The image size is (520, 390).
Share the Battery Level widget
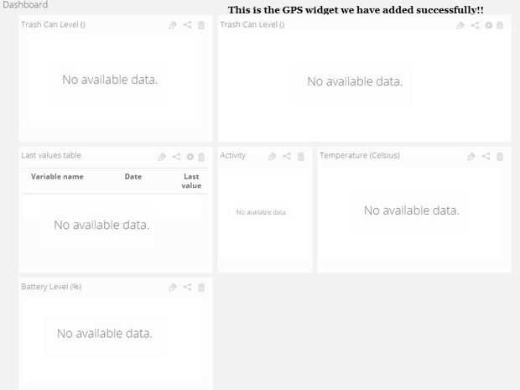[x=187, y=288]
